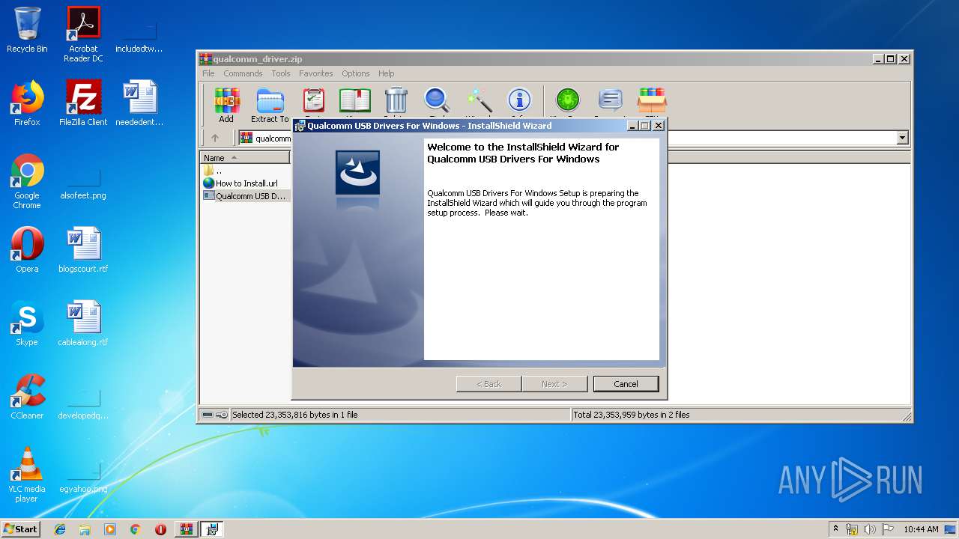Click the Info toolbar icon in WinRAR
The width and height of the screenshot is (959, 539).
[x=519, y=100]
